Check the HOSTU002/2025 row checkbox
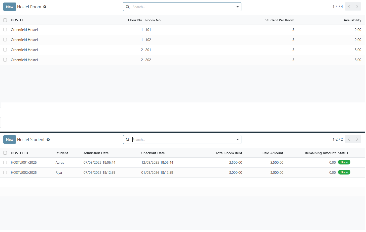This screenshot has width=366, height=232. 5,172
